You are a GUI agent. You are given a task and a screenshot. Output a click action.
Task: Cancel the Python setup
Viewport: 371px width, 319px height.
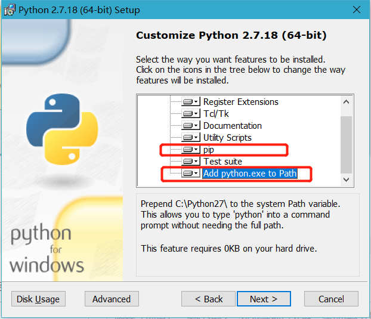331,299
